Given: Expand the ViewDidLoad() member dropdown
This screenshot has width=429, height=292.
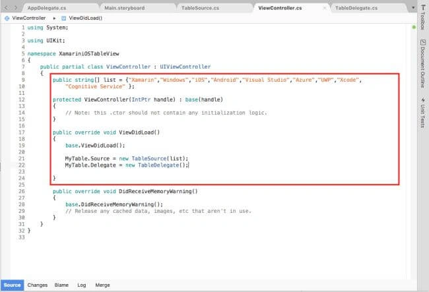Looking at the screenshot, I should click(x=85, y=18).
